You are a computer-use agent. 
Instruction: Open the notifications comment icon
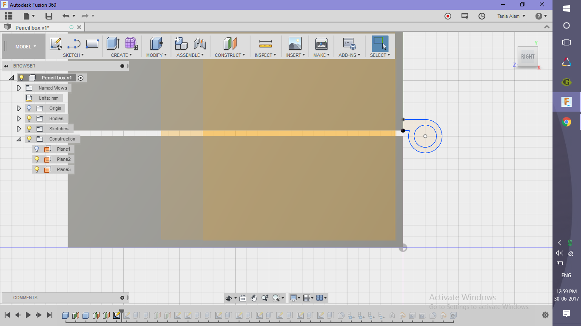[465, 16]
